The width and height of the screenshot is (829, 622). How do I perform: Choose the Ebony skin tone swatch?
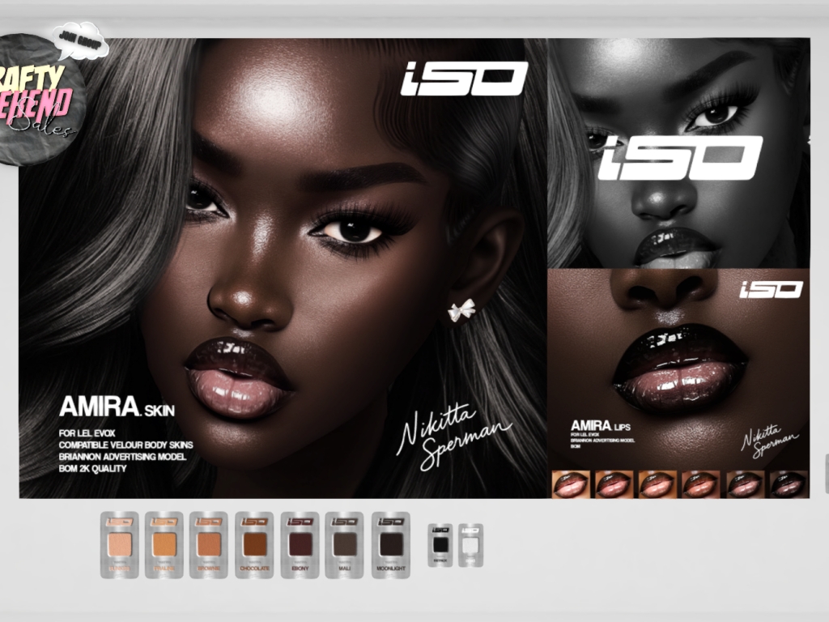click(x=300, y=545)
